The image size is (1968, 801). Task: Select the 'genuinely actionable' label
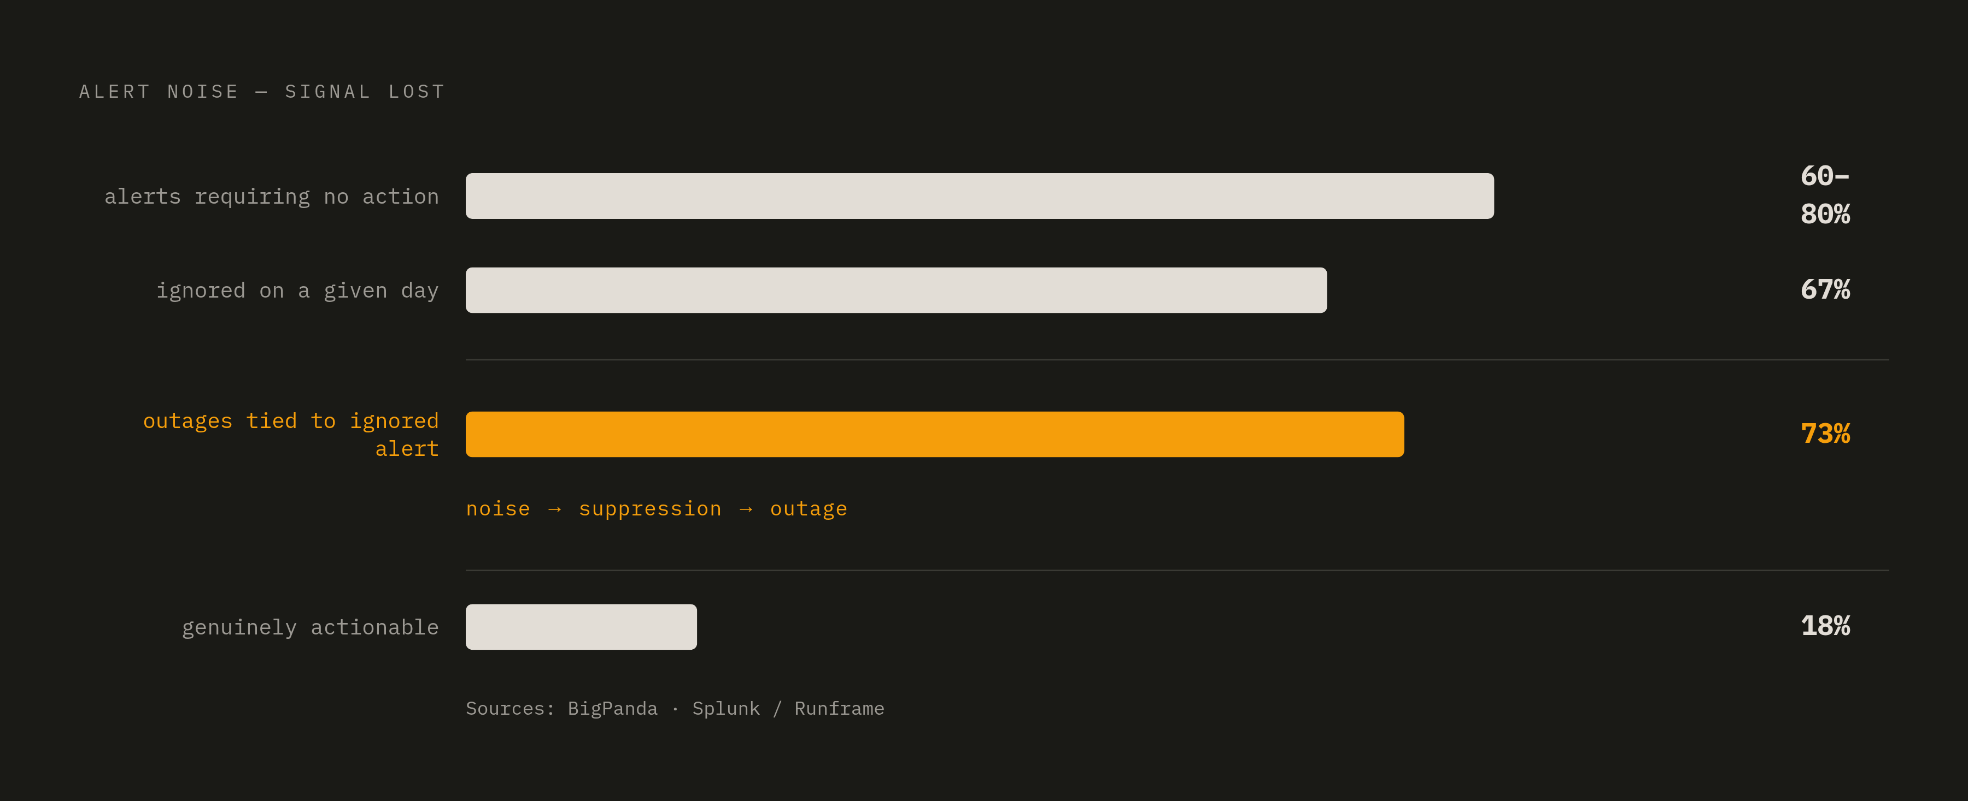(x=310, y=627)
